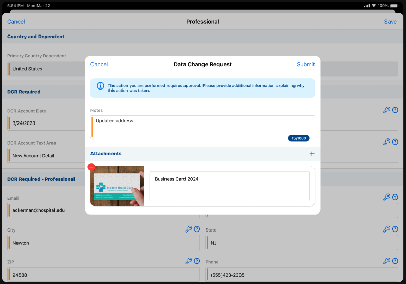This screenshot has height=284, width=406.
Task: Save the Professional form
Action: point(390,22)
